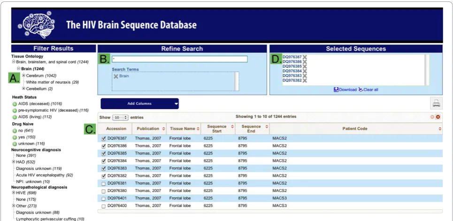The height and width of the screenshot is (221, 453).
Task: Check sequence DQ976381 checkbox
Action: [104, 184]
